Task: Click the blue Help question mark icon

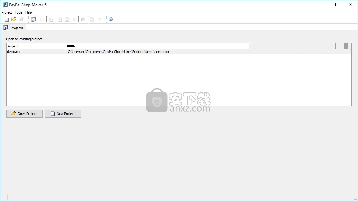Action: [x=111, y=19]
